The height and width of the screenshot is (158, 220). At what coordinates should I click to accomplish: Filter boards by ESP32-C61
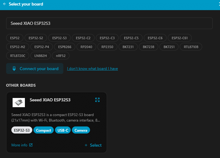180,38
